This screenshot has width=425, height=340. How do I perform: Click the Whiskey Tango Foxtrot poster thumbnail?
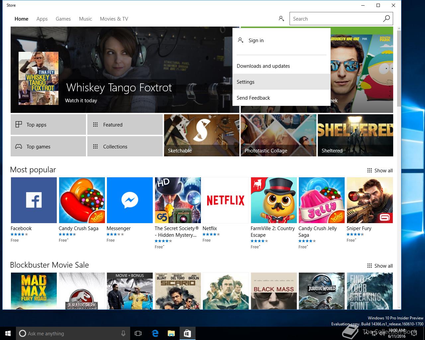[x=39, y=78]
